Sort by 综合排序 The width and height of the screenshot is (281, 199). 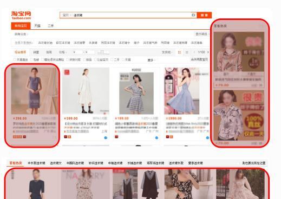pos(20,52)
